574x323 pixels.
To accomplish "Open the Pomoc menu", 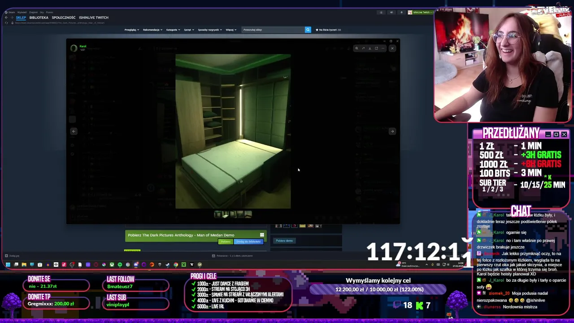I will pos(49,12).
